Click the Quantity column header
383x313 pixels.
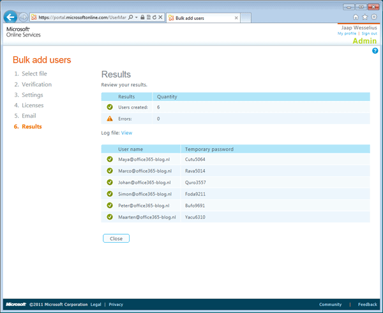point(167,96)
